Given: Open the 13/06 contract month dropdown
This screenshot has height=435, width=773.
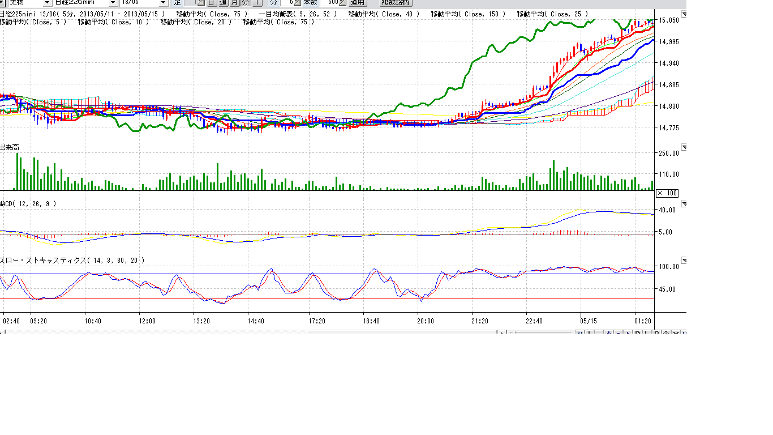Looking at the screenshot, I should 164,3.
